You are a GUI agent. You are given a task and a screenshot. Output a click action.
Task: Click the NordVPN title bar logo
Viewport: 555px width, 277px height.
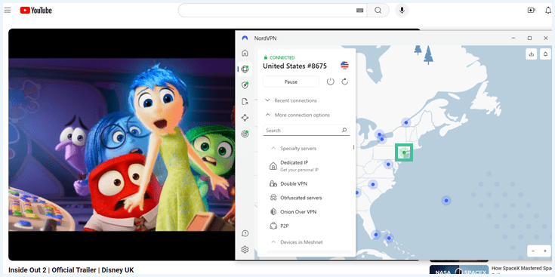(x=245, y=38)
